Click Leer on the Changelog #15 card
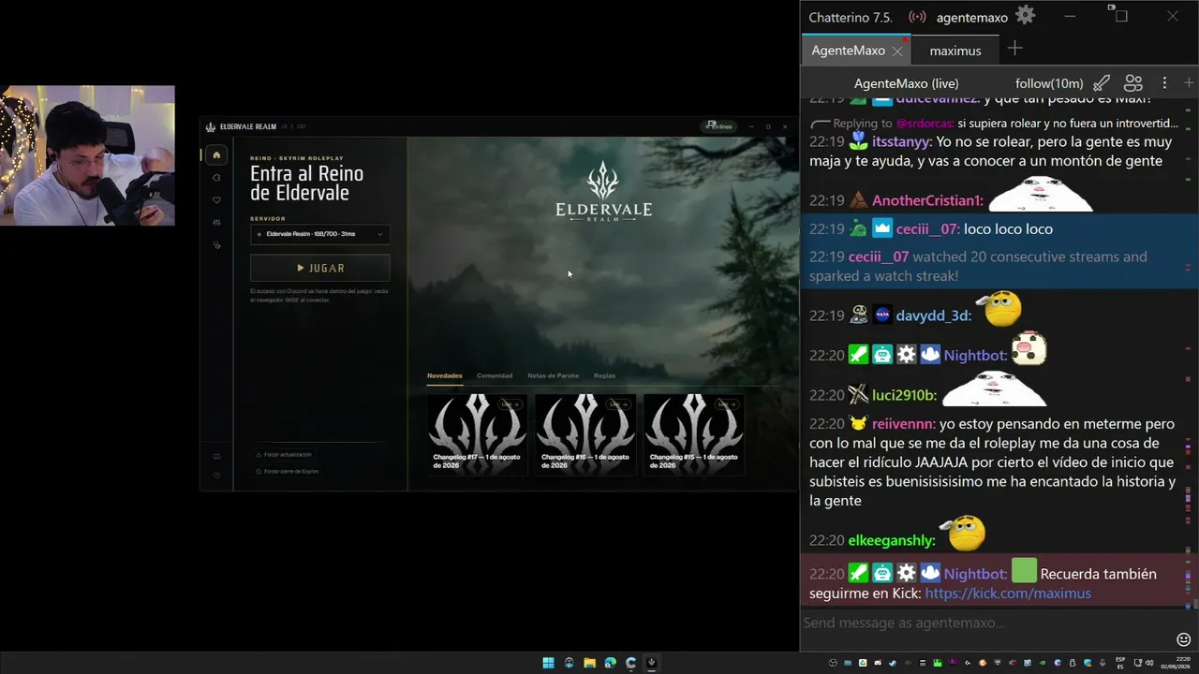1199x674 pixels. (x=728, y=404)
